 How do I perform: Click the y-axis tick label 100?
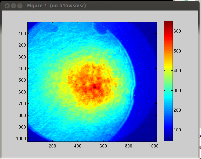pos(22,34)
